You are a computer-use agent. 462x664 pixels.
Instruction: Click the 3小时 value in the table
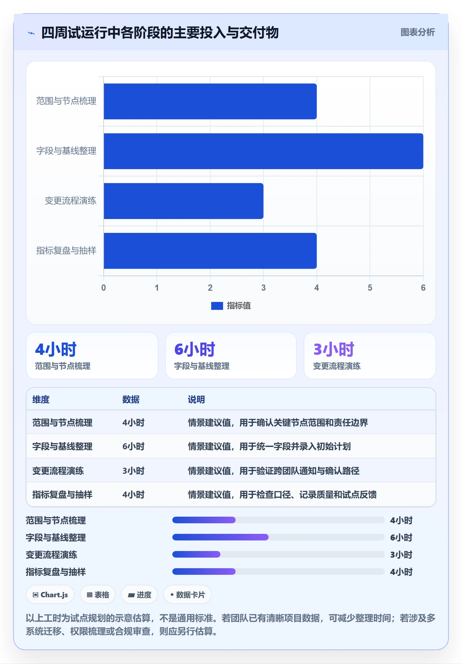[x=134, y=471]
